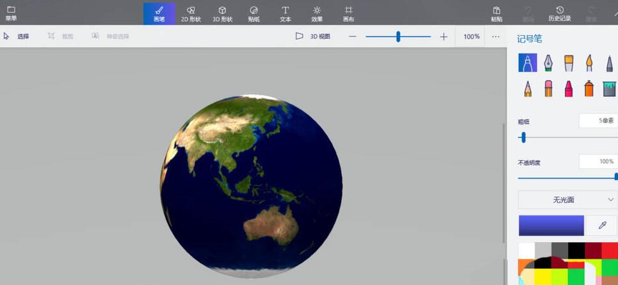
Task: Select the Eraser tool
Action: [548, 88]
